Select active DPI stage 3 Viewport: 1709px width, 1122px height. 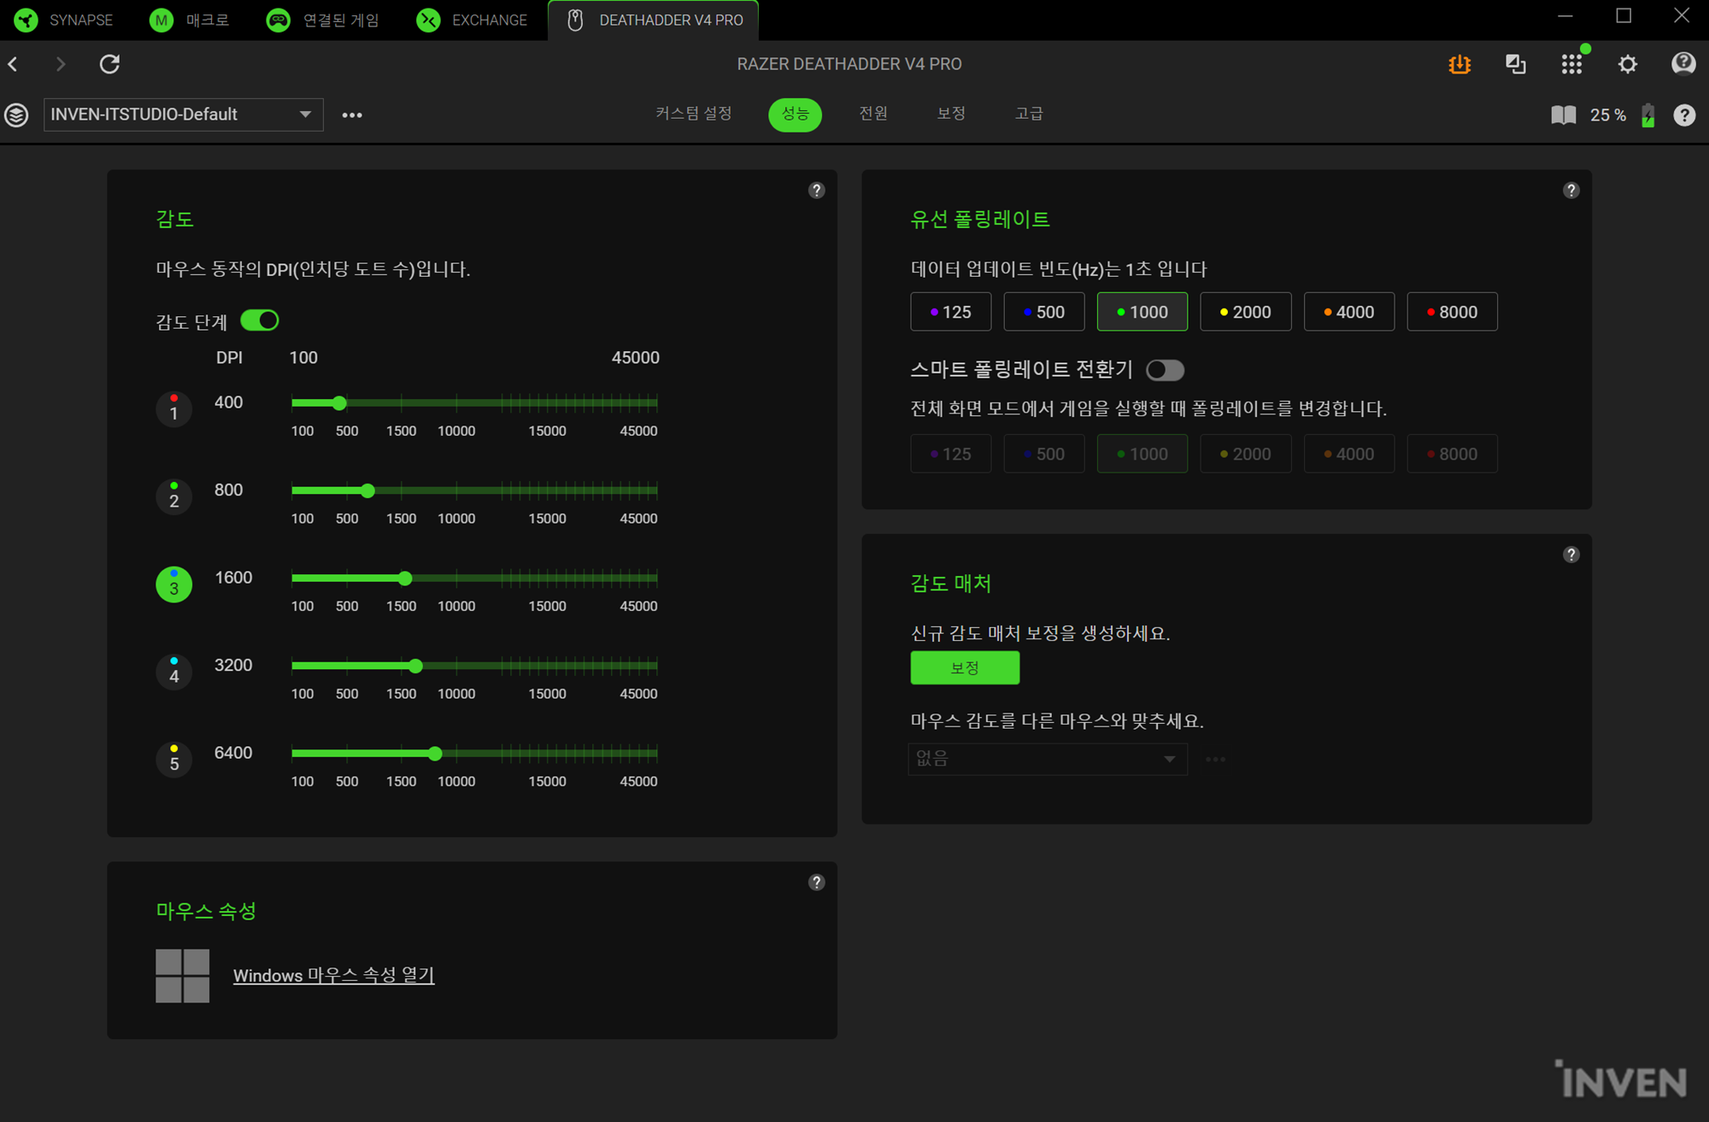(173, 584)
